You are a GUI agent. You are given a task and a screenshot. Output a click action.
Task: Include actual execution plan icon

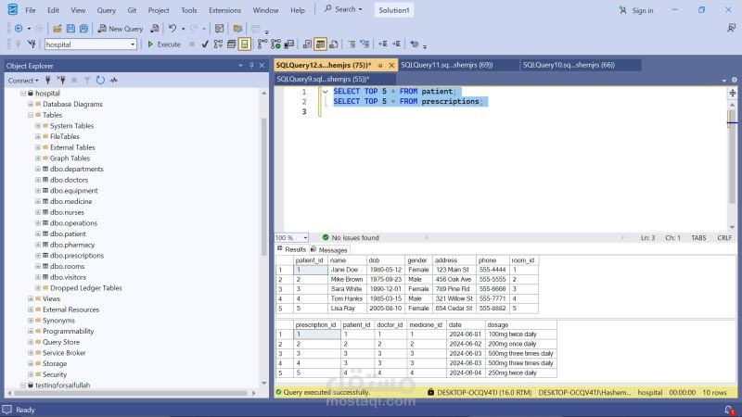point(262,44)
